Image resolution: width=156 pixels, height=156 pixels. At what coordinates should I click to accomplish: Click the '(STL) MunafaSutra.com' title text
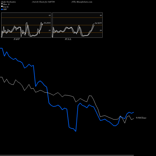(82, 2)
